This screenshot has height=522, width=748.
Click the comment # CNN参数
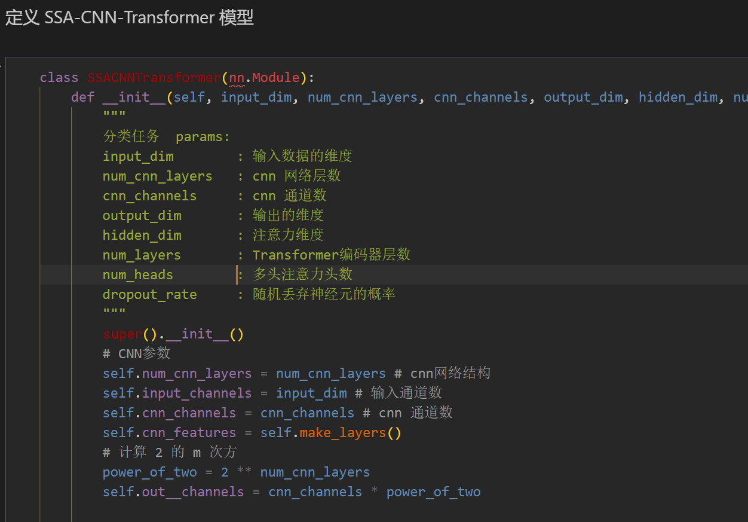pos(136,353)
